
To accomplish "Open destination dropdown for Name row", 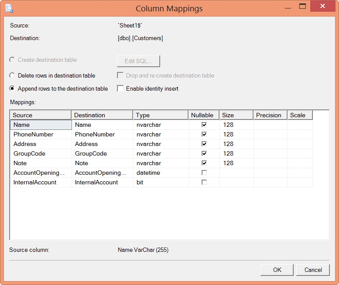I will coord(103,125).
